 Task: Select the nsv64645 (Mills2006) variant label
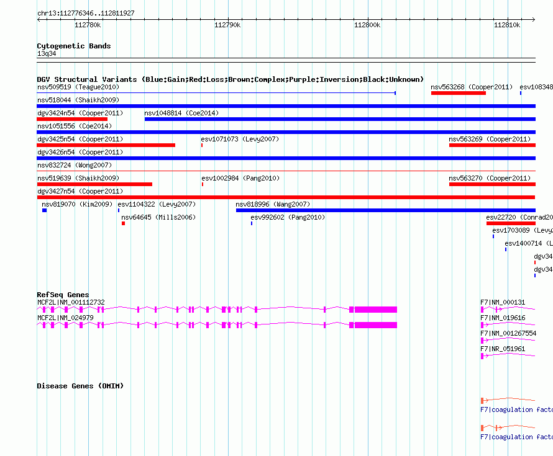click(x=158, y=217)
